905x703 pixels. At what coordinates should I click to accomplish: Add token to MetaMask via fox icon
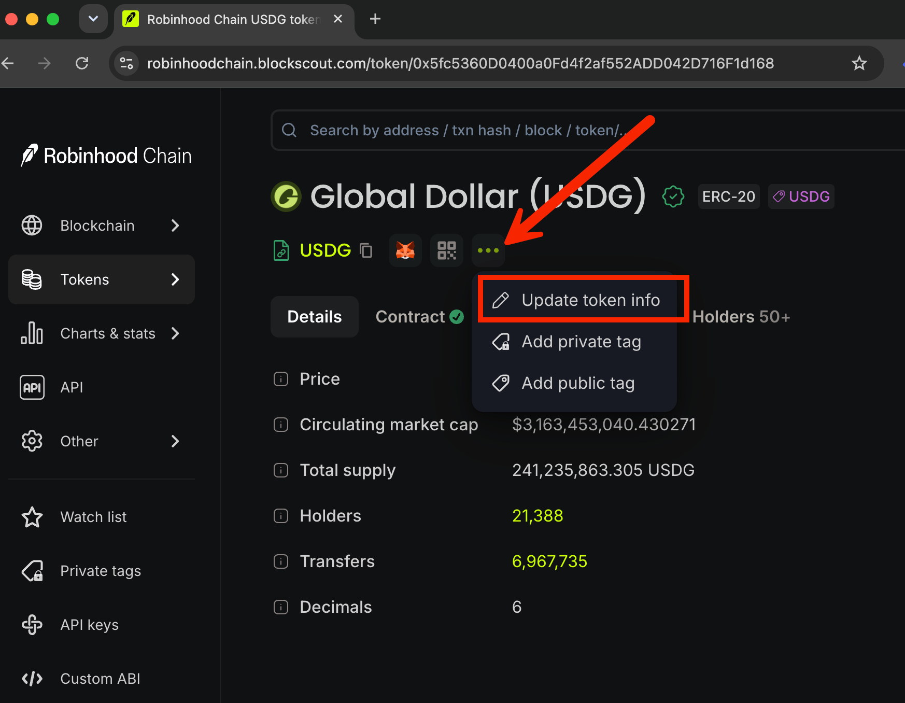pyautogui.click(x=405, y=250)
